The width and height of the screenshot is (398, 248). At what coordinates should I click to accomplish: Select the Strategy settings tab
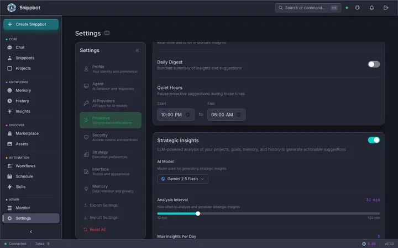click(x=111, y=154)
